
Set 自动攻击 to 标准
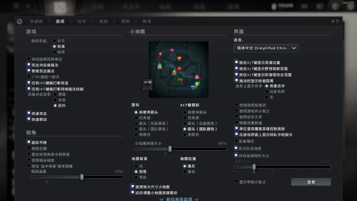coord(54,46)
